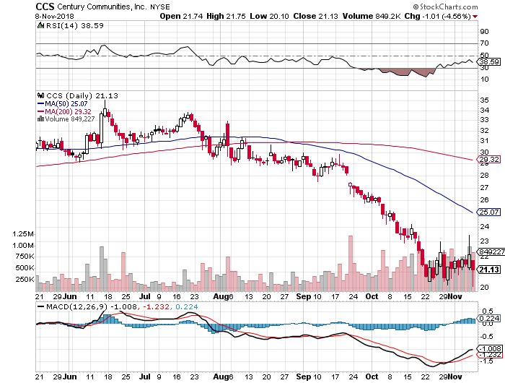505x383 pixels.
Task: Click the Close 21.13 header value
Action: pyautogui.click(x=316, y=16)
